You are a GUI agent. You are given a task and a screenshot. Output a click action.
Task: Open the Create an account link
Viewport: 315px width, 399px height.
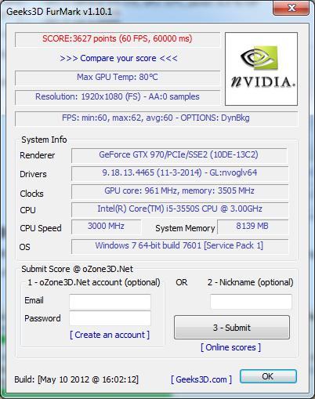pyautogui.click(x=110, y=335)
